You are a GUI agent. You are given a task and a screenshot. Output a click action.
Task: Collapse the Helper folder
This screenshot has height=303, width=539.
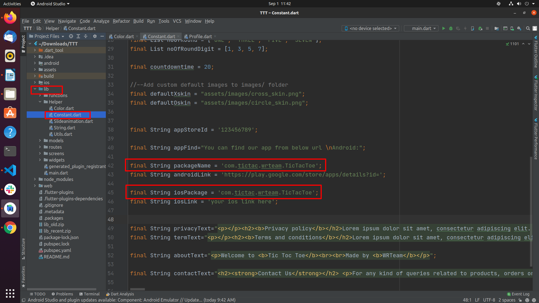tap(40, 102)
